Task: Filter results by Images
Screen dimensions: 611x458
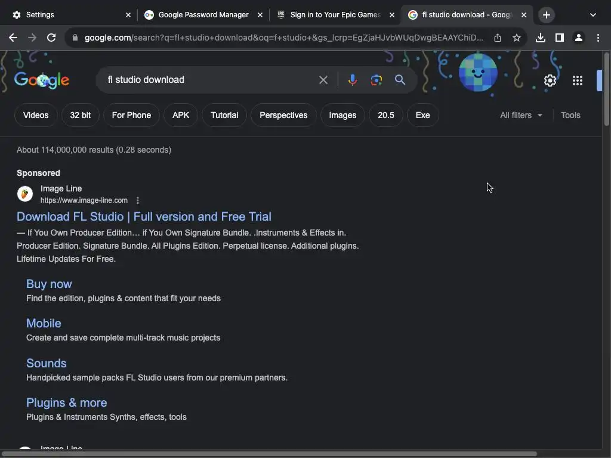Action: (342, 115)
